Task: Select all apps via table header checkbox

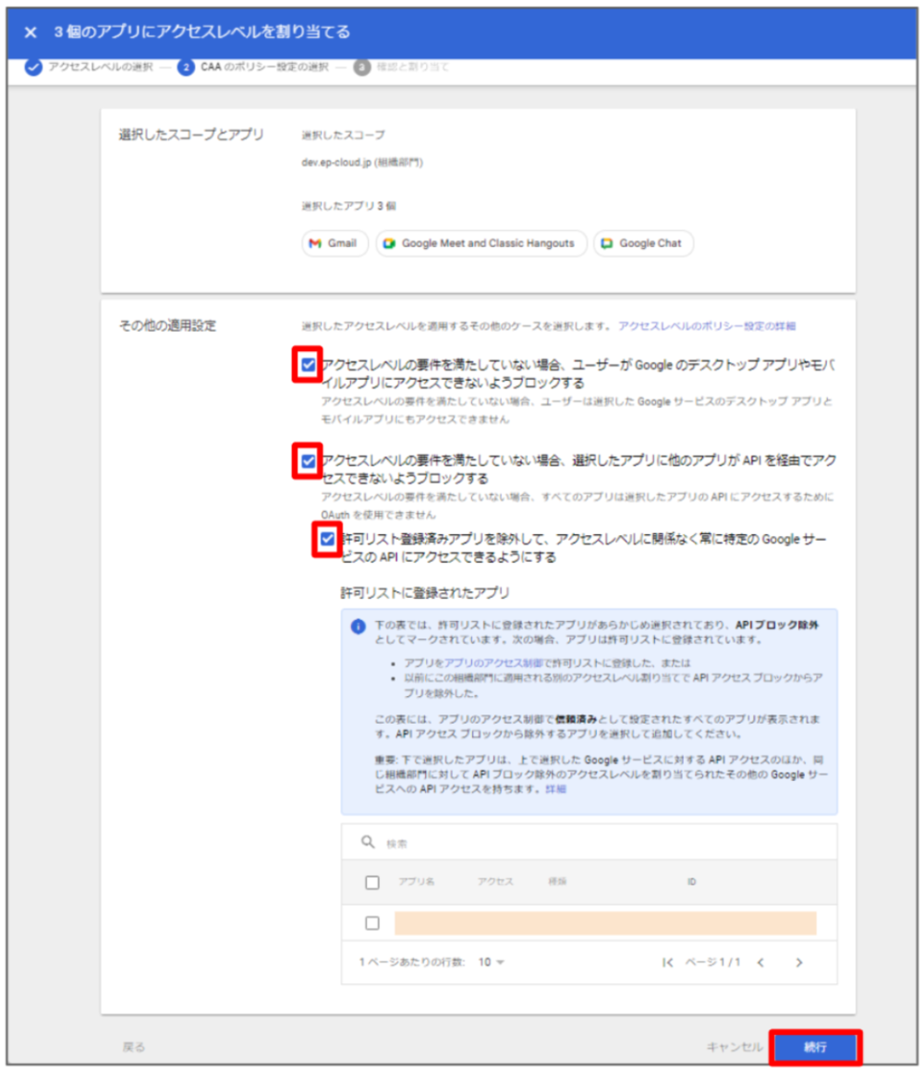Action: (x=372, y=883)
